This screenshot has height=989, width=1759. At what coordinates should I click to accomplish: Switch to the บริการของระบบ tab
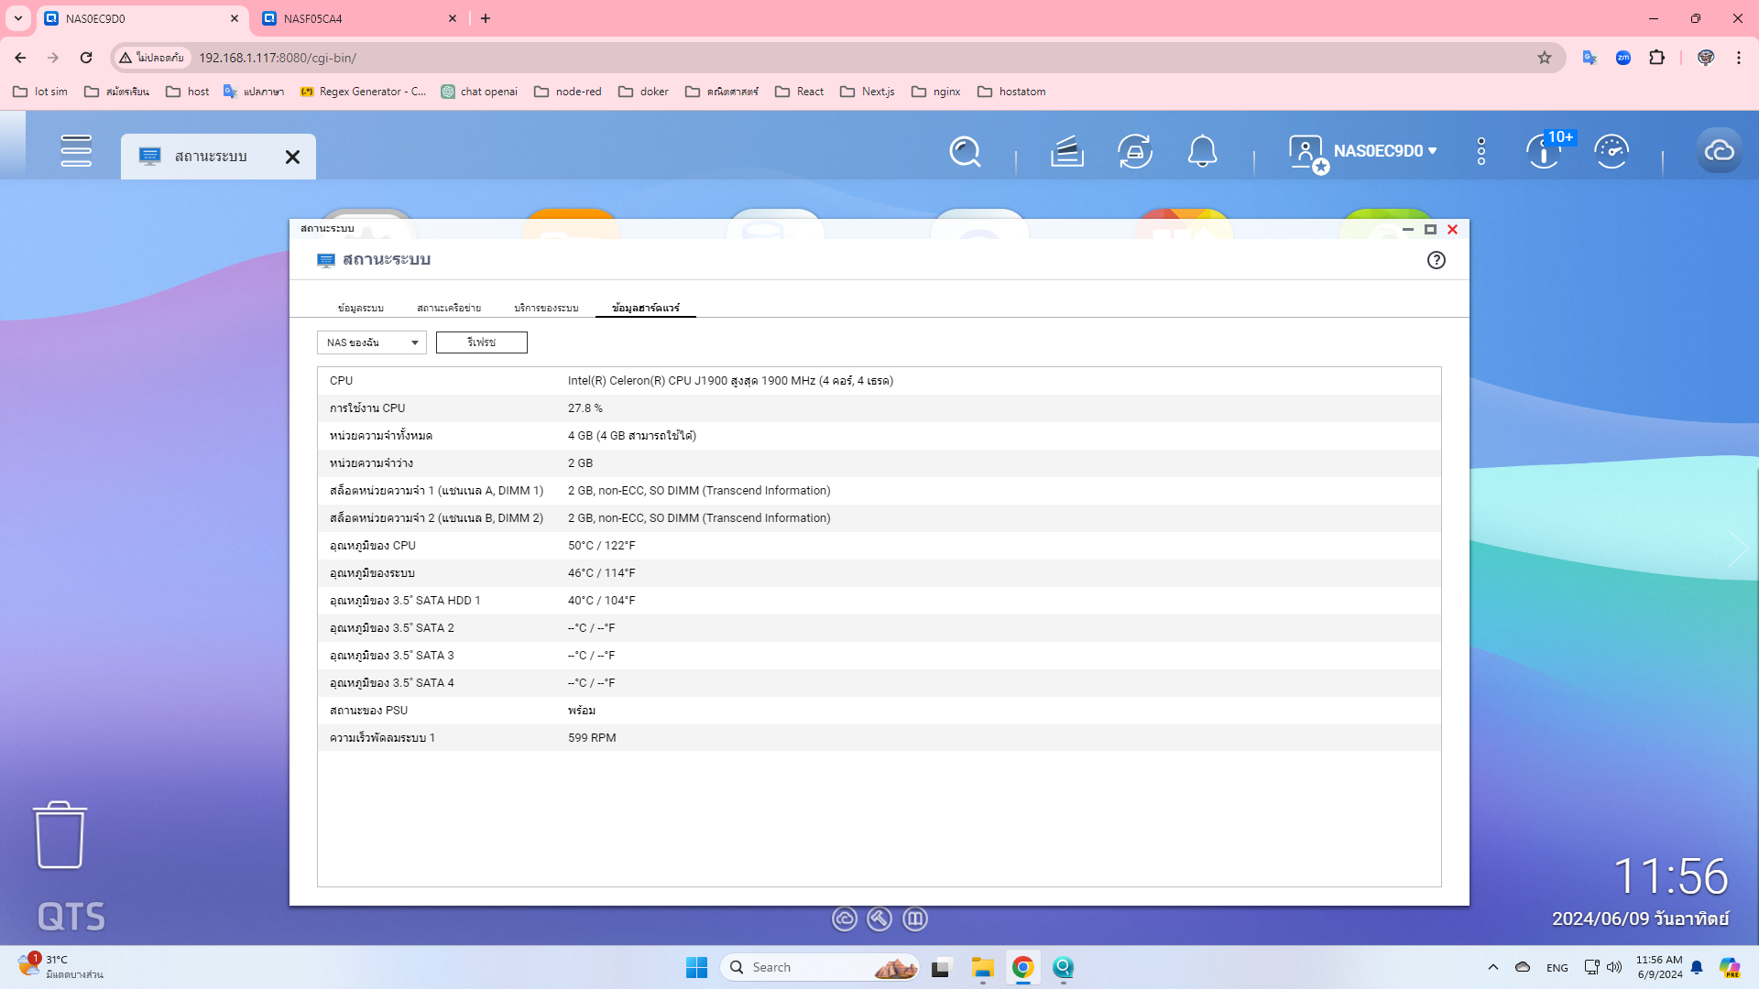(546, 308)
